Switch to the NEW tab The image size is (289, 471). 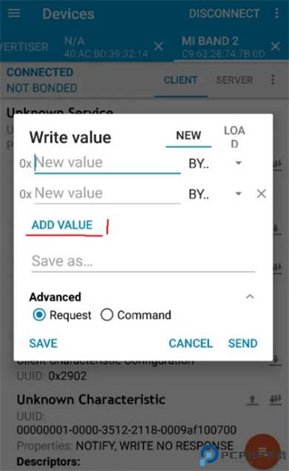pyautogui.click(x=188, y=136)
